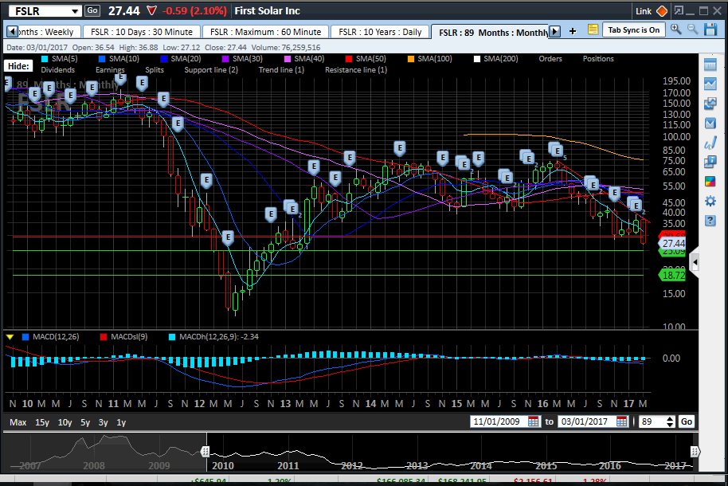Viewport: 728px width, 486px height.
Task: Open the line chart style icon in sidebar
Action: coord(710,84)
